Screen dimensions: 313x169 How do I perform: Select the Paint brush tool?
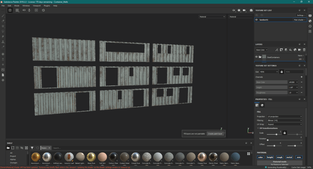[3, 16]
